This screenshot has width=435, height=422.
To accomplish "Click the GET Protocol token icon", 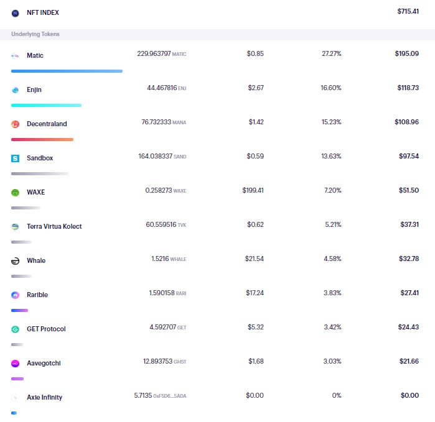I will (16, 329).
